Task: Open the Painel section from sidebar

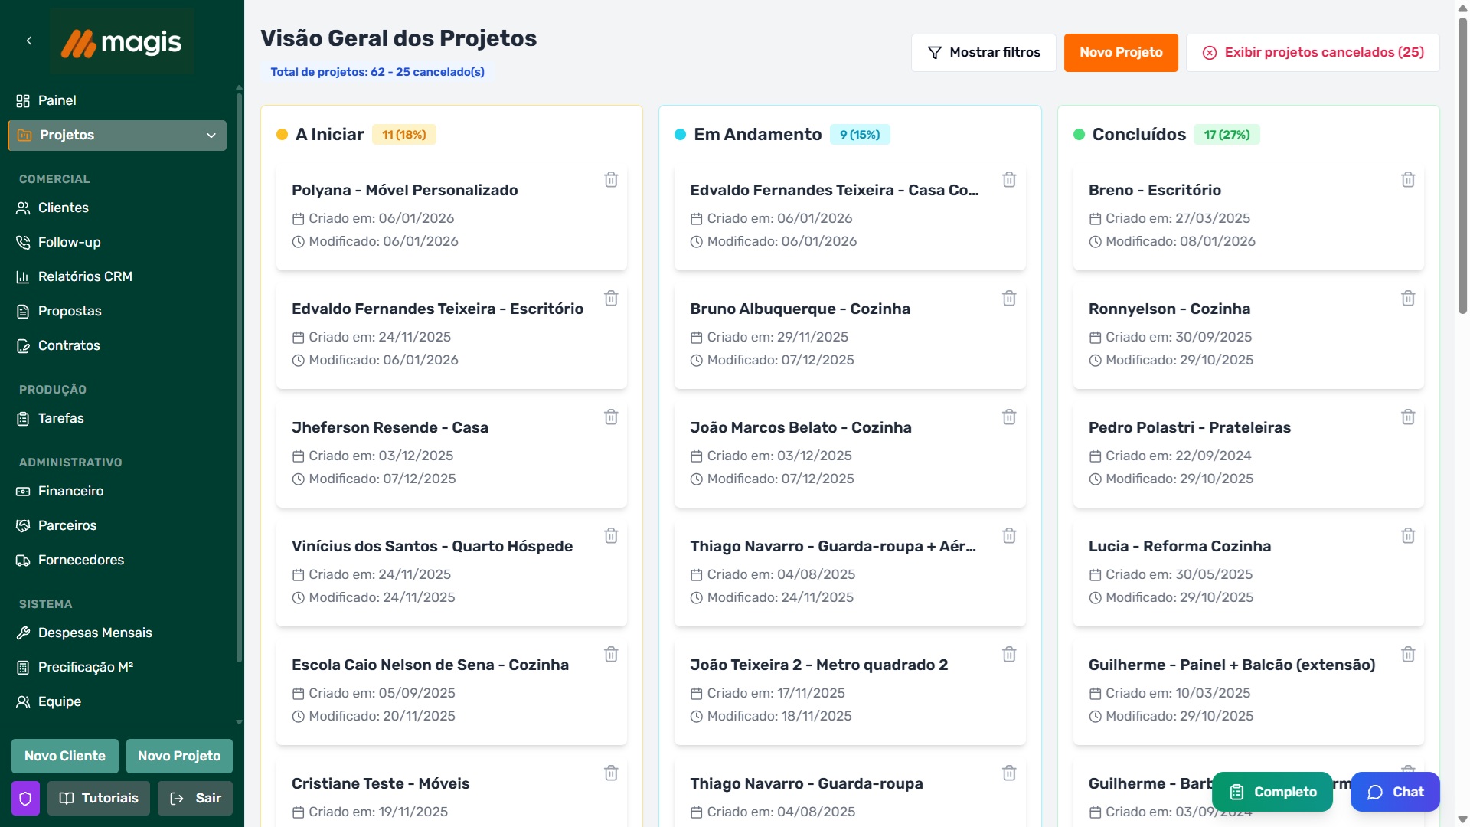Action: click(57, 100)
